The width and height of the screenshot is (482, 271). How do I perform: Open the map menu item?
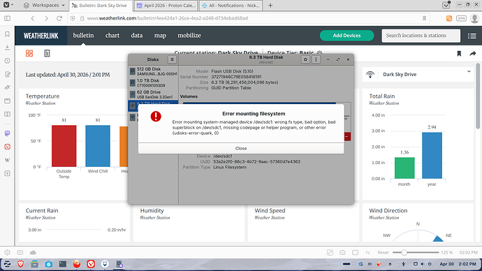160,36
